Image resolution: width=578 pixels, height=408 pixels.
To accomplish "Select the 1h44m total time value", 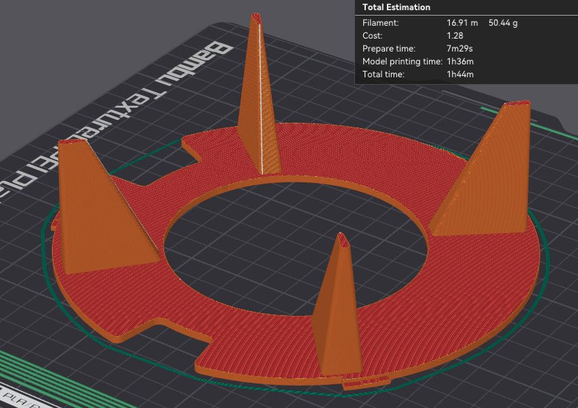I will point(459,74).
